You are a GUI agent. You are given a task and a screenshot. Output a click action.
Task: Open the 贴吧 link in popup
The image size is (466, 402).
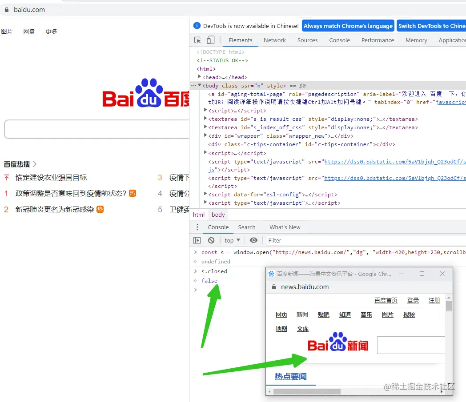click(x=323, y=314)
